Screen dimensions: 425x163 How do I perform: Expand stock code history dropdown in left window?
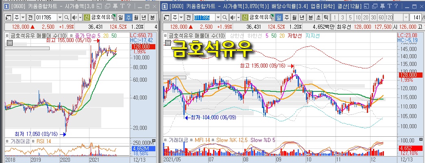(60, 18)
